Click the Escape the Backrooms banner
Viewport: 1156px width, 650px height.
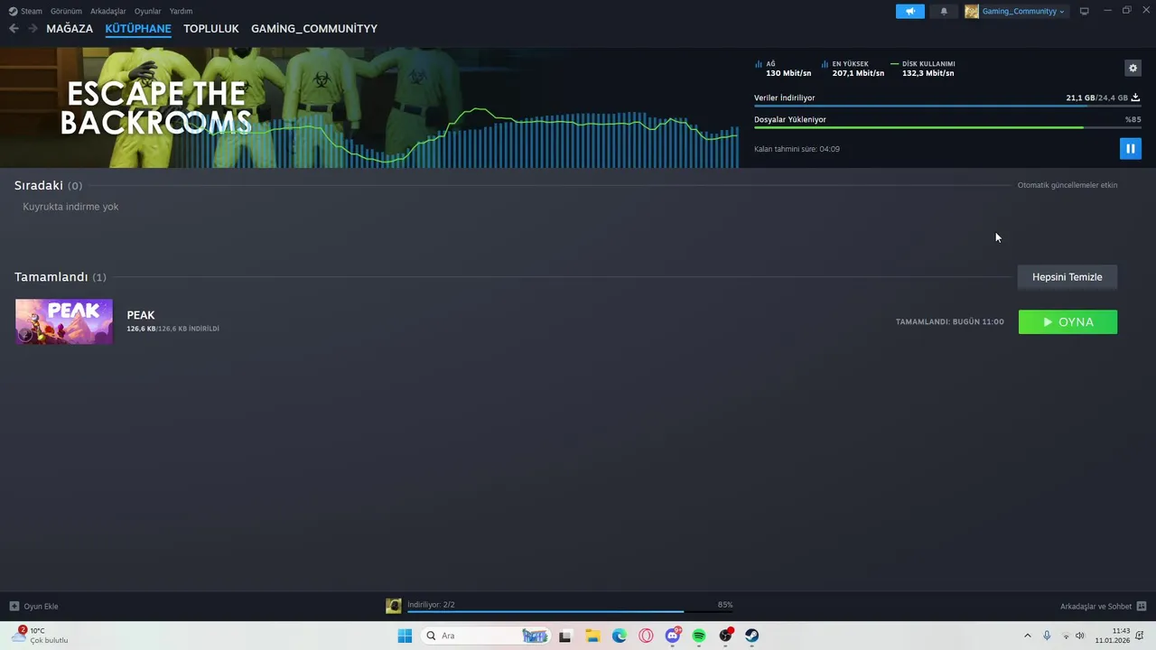pyautogui.click(x=369, y=107)
